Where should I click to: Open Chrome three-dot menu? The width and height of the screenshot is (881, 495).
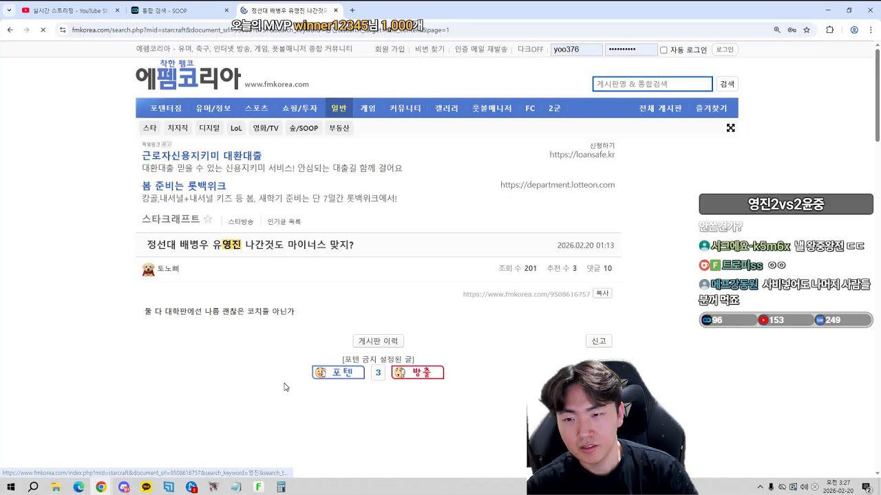pyautogui.click(x=871, y=30)
